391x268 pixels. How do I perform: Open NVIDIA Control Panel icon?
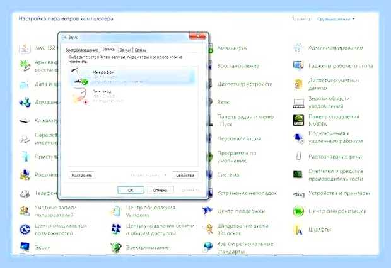tap(298, 120)
